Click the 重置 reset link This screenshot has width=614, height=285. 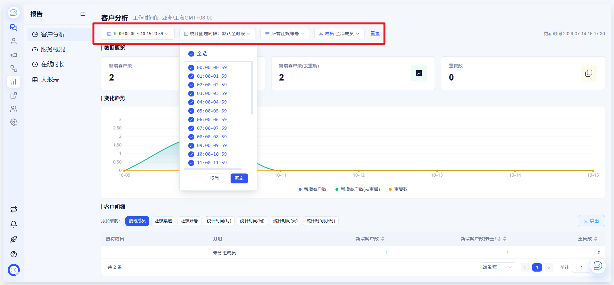coord(375,34)
